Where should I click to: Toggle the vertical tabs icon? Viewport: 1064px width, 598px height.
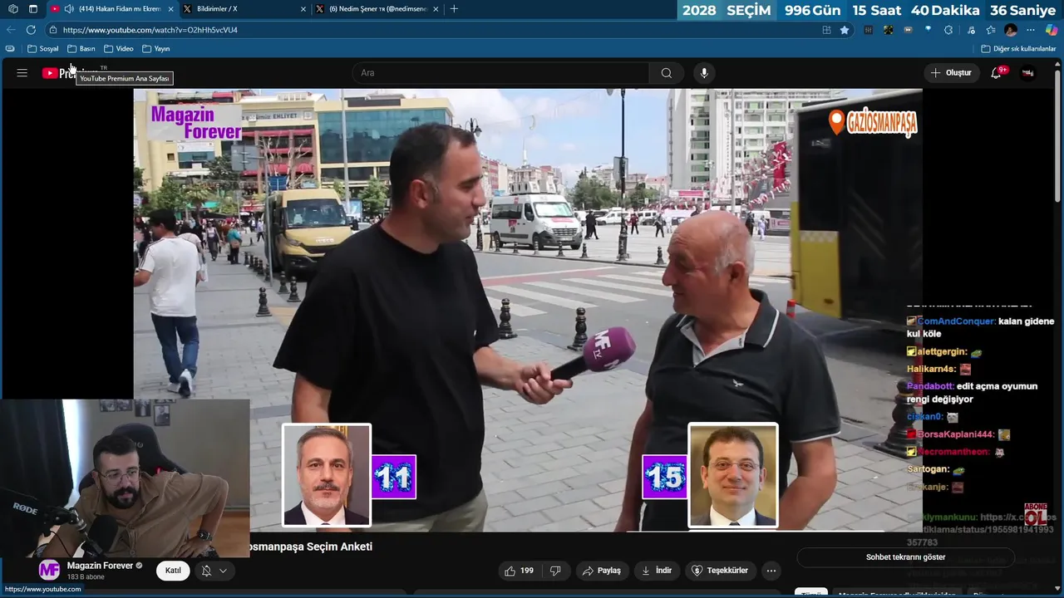(32, 9)
